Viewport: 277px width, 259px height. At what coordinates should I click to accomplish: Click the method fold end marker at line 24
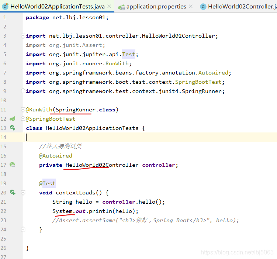click(x=23, y=229)
